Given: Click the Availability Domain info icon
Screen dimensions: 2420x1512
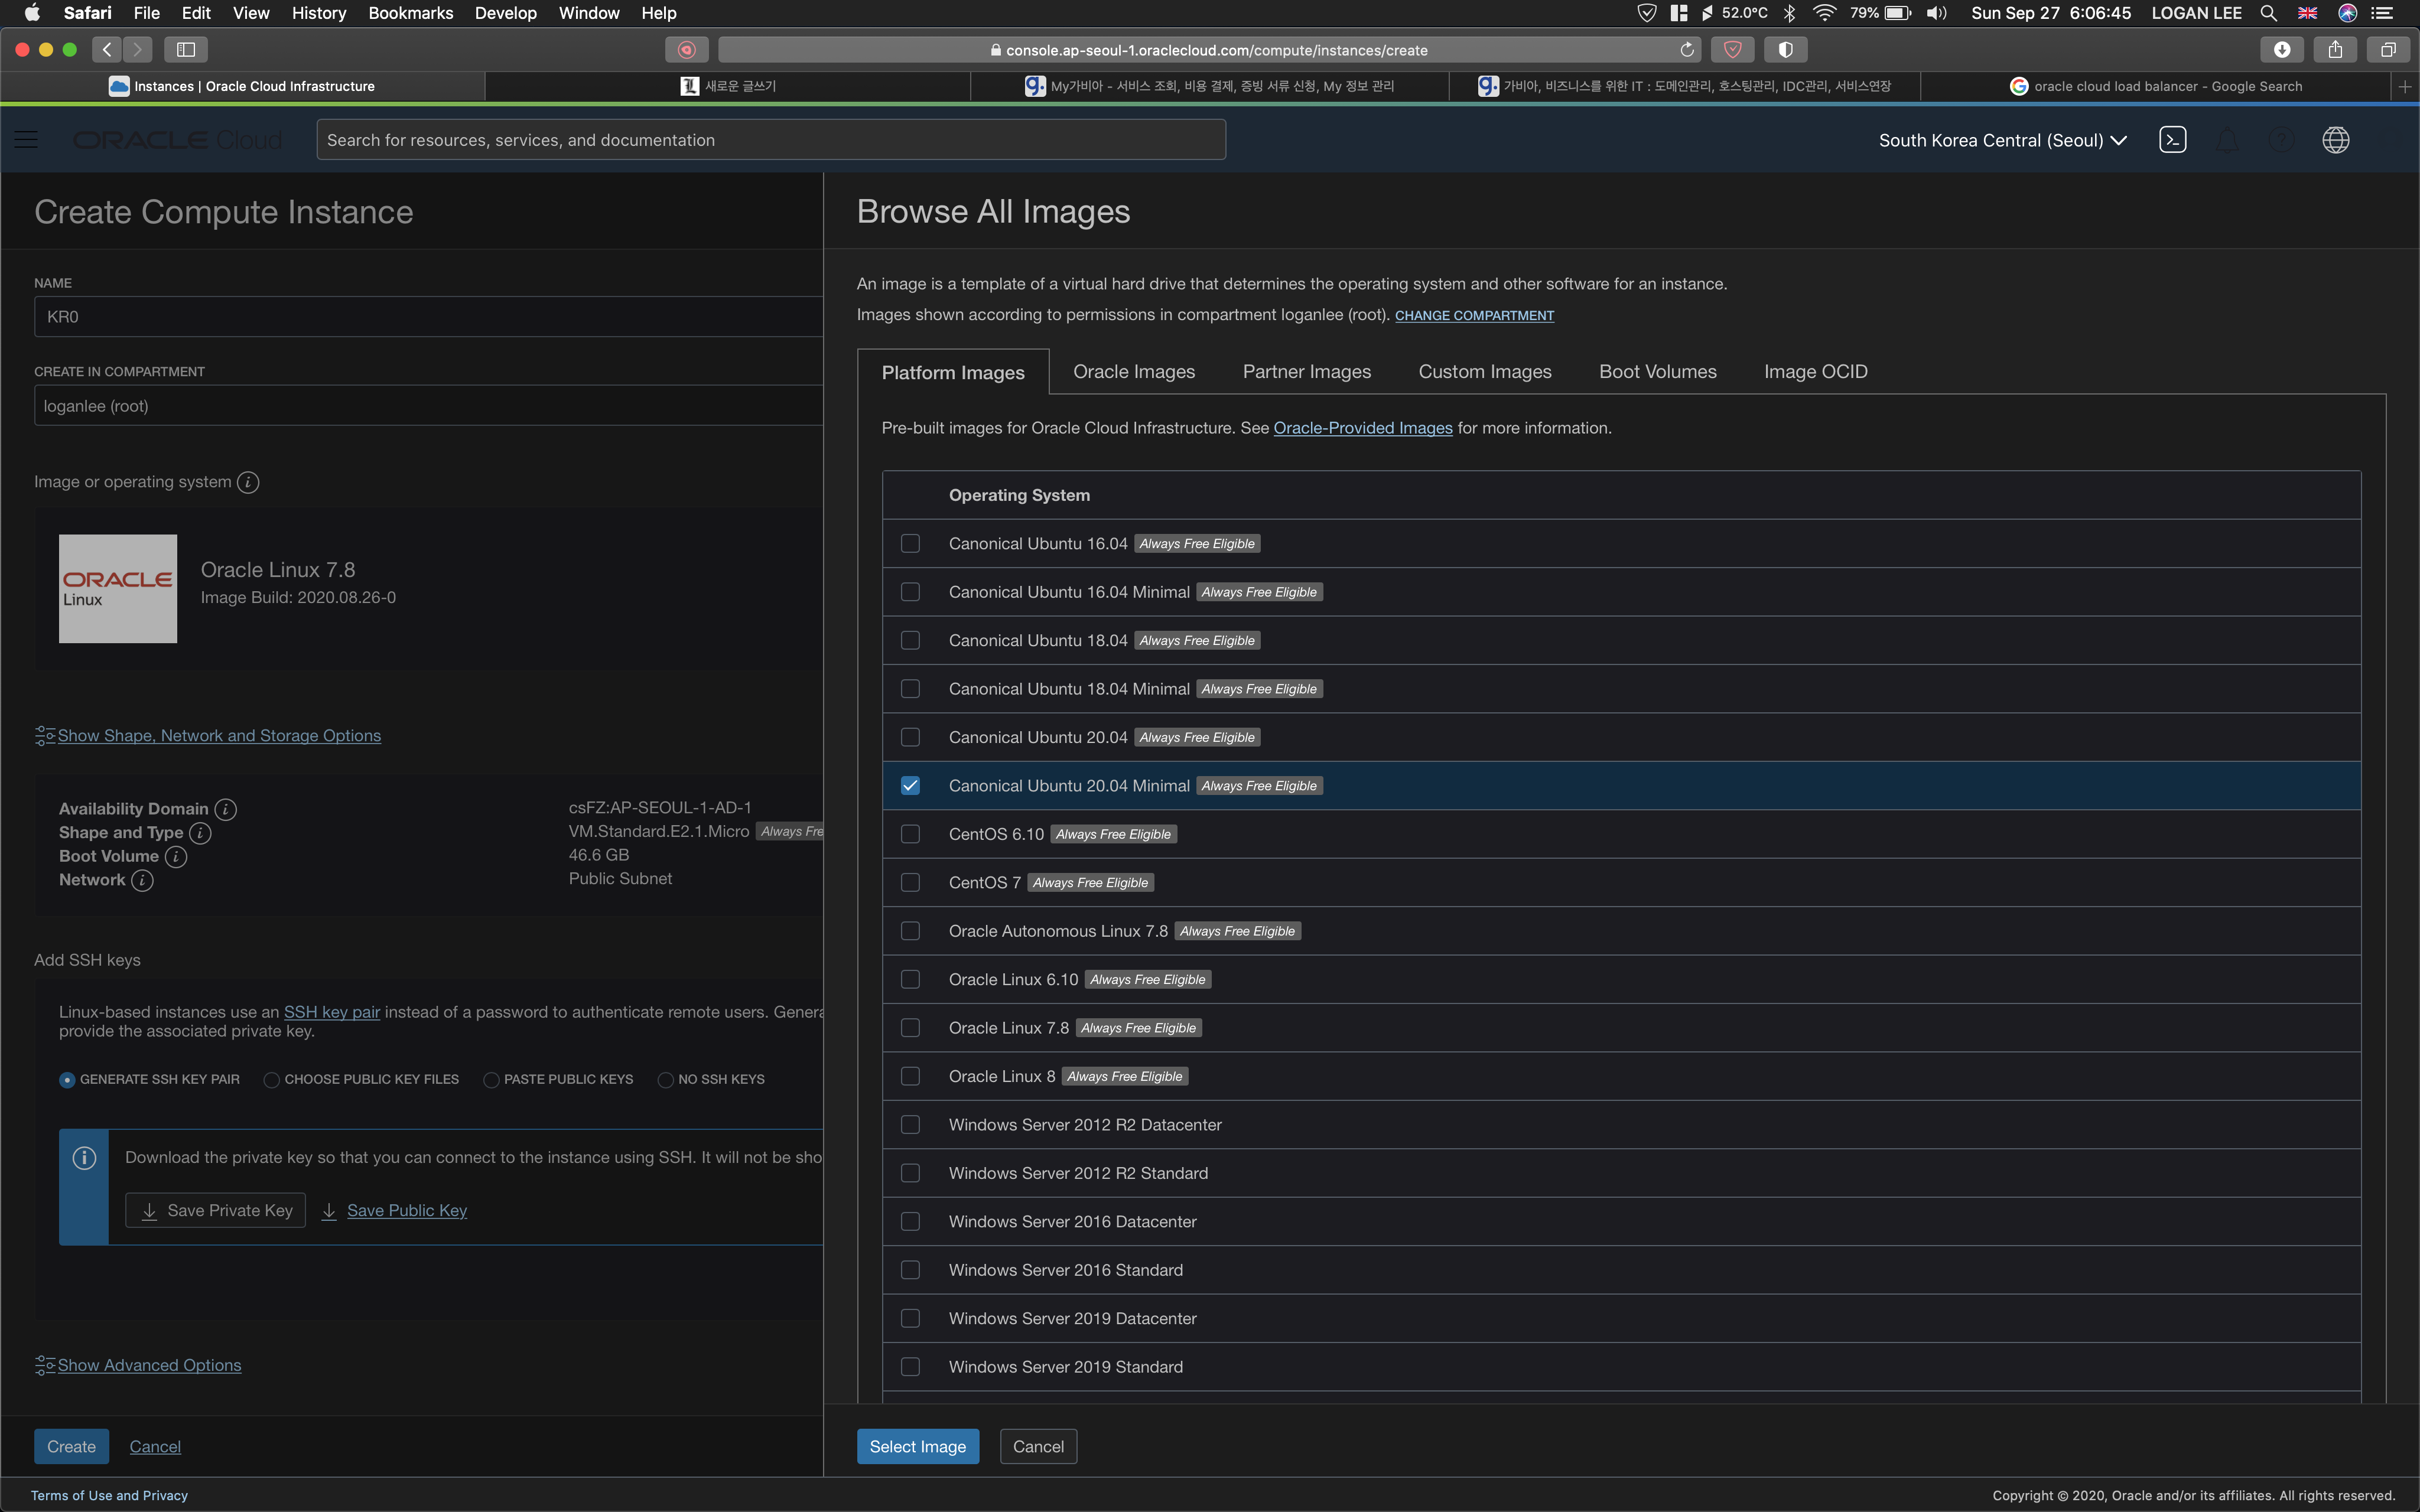Looking at the screenshot, I should pos(226,809).
